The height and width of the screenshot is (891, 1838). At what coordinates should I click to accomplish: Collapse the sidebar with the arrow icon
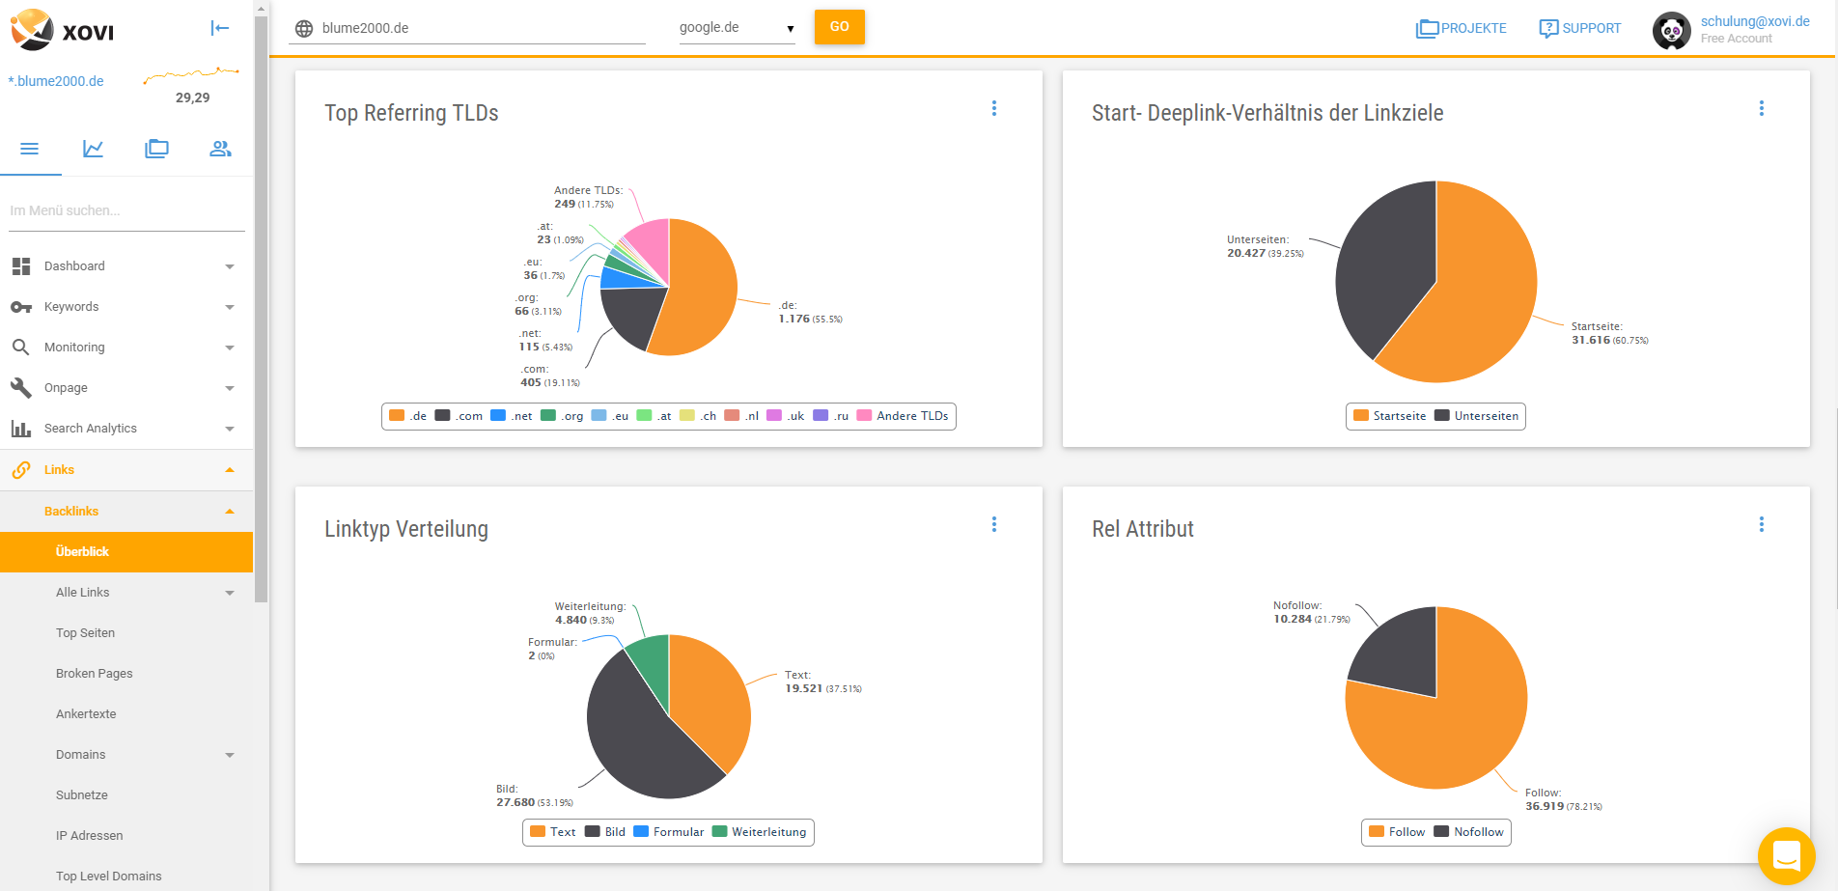[x=220, y=28]
